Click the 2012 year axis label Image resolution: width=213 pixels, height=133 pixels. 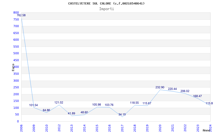59,128
